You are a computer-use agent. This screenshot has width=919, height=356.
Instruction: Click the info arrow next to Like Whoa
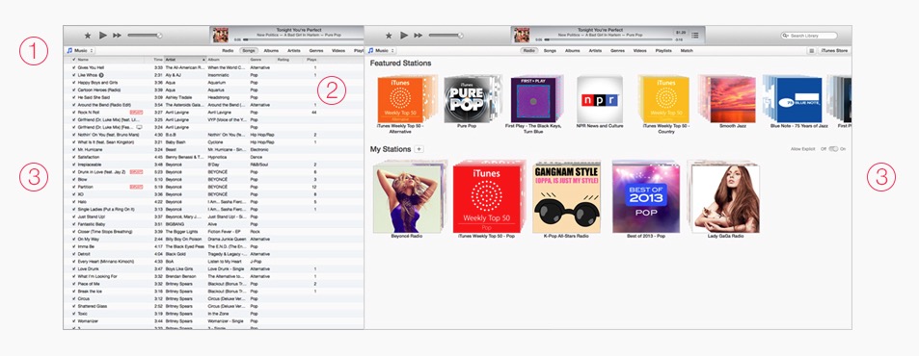pyautogui.click(x=101, y=75)
